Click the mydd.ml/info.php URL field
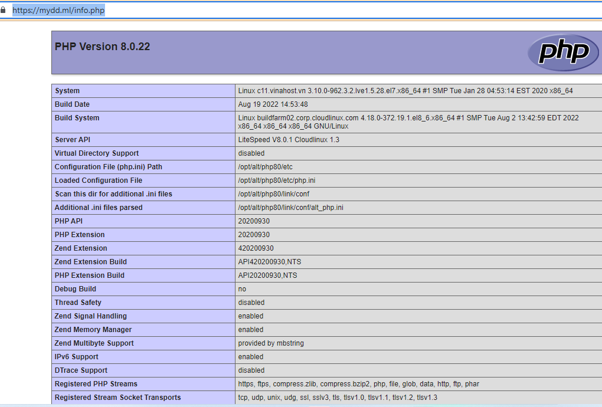This screenshot has width=602, height=407. coord(59,11)
